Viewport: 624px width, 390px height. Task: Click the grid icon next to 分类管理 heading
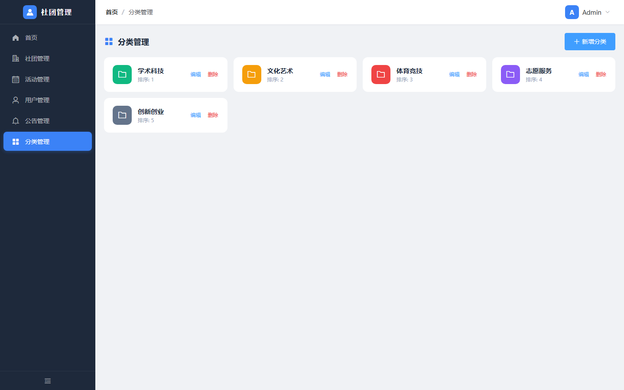109,42
